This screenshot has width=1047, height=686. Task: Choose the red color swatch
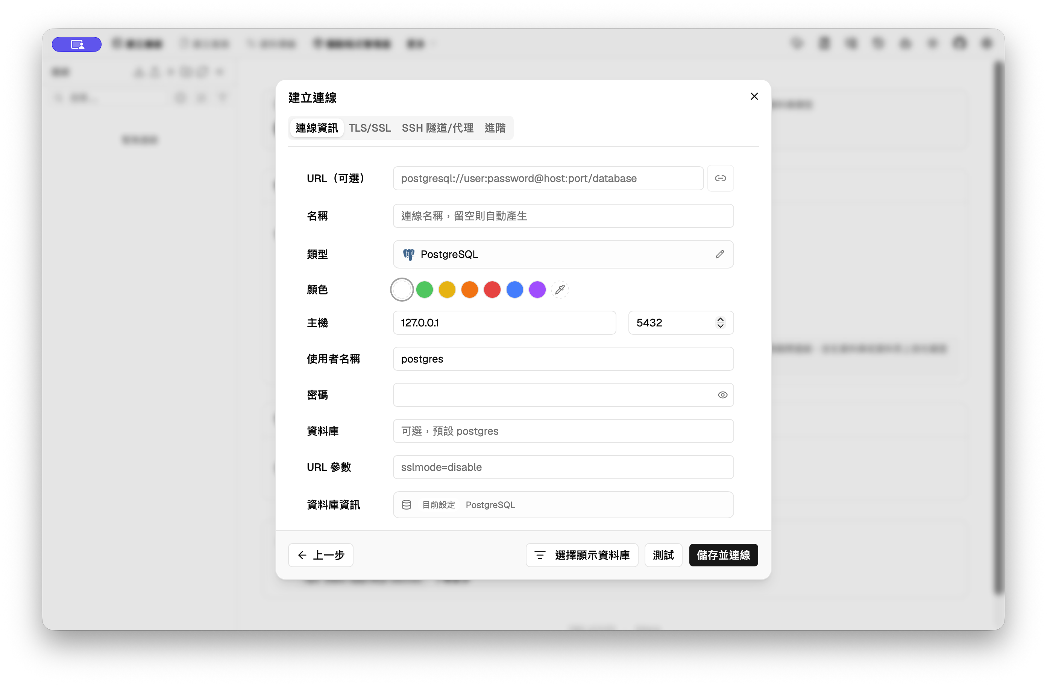(x=492, y=290)
